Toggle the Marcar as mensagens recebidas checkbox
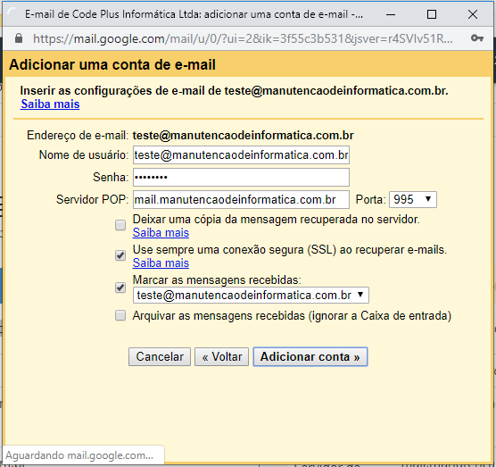Screen dimensions: 496x467 (120, 288)
